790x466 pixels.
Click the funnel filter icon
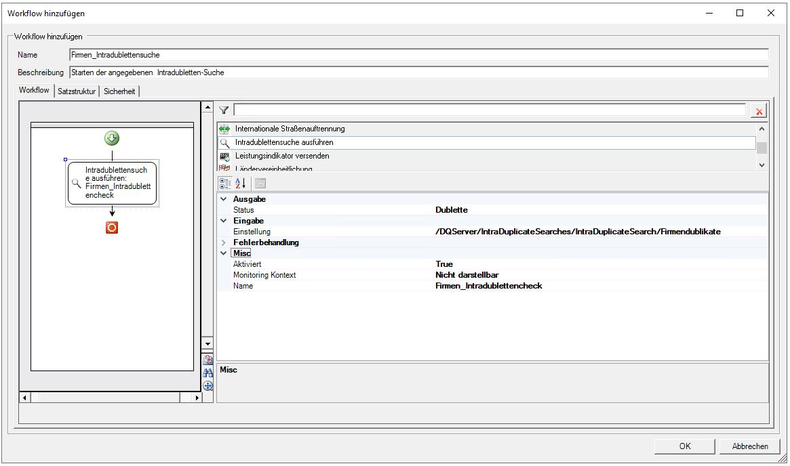[224, 110]
